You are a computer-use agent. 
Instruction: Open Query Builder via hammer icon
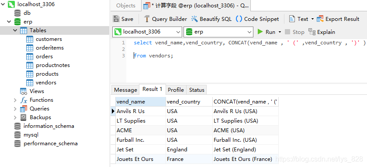pyautogui.click(x=146, y=19)
